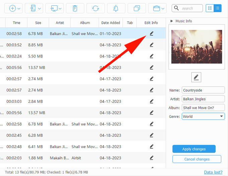The height and width of the screenshot is (176, 228).
Task: Switch to list view
Action: coord(218,8)
